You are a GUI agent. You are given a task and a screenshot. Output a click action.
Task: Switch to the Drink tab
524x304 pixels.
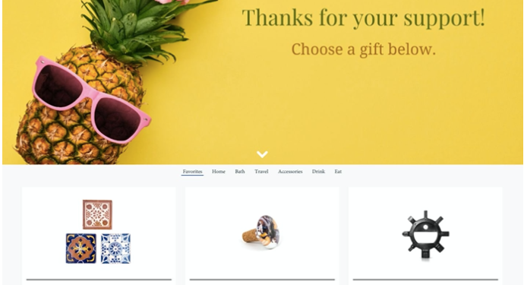point(318,171)
